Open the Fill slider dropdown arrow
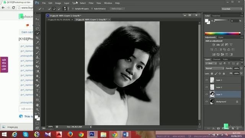 (x=241, y=73)
